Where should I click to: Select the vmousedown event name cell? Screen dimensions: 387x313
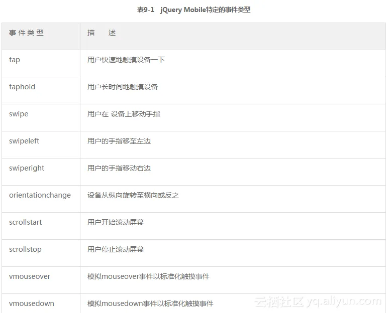click(x=41, y=303)
